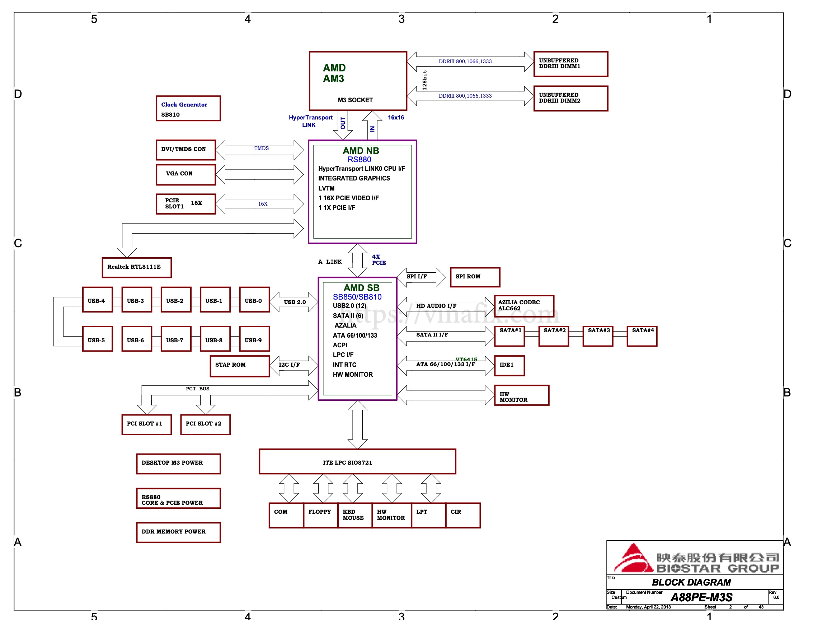813x620 pixels.
Task: Click the ITE LPC SIO8721 block
Action: [357, 461]
